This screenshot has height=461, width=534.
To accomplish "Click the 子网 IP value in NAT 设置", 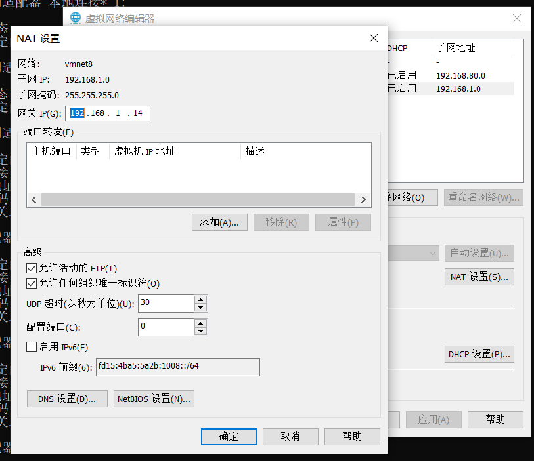I will (87, 80).
